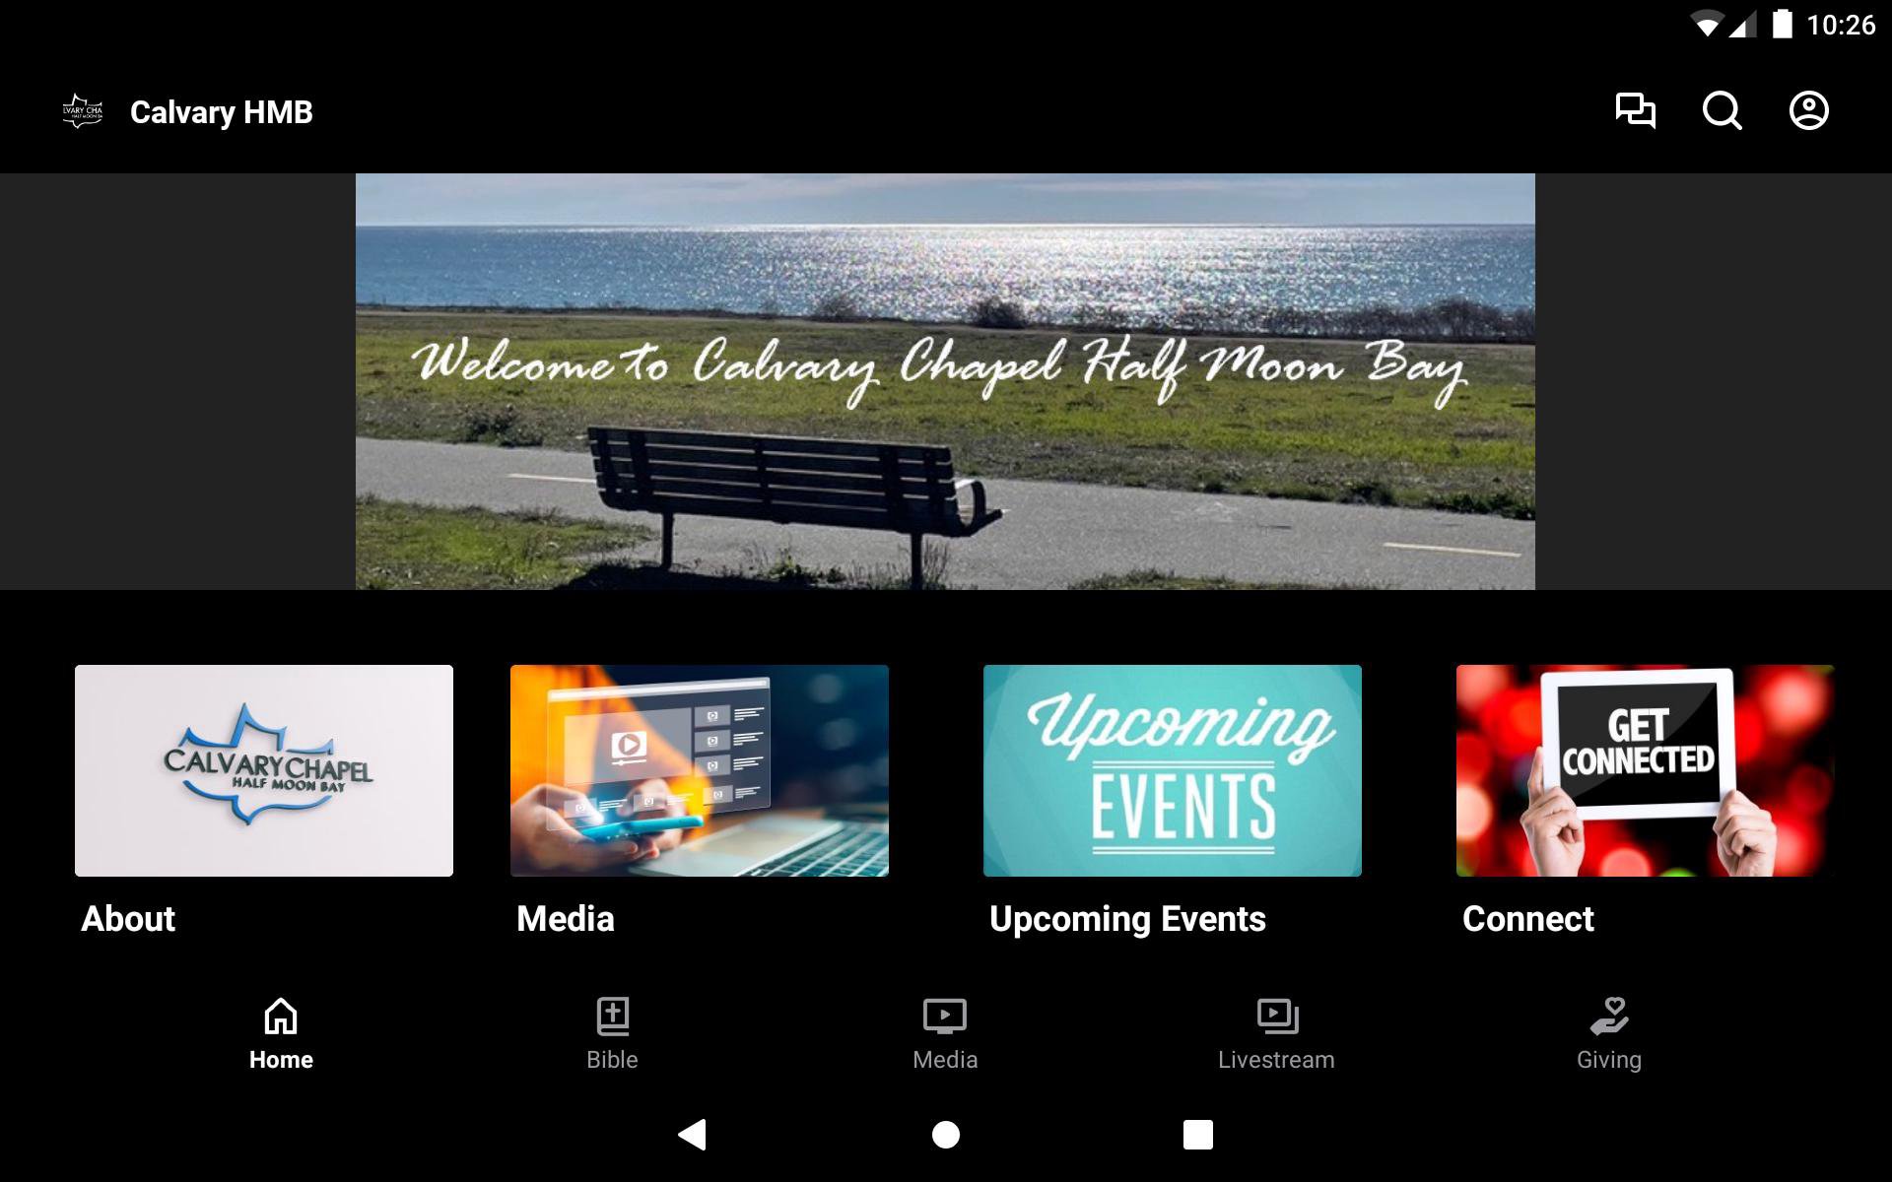
Task: Tap the Giving heart-hand icon
Action: (1609, 1016)
